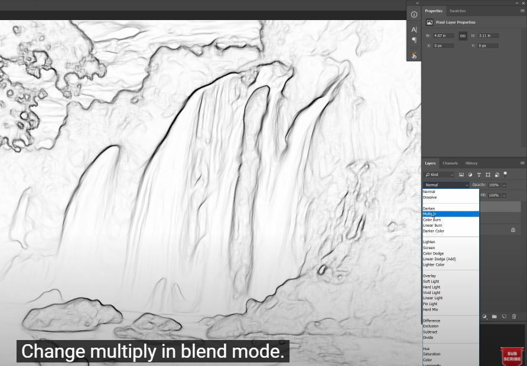This screenshot has width=527, height=366.
Task: Click the red Subscribe button
Action: 512,355
